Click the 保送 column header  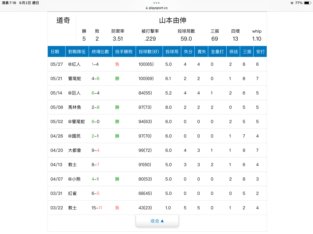coord(233,52)
